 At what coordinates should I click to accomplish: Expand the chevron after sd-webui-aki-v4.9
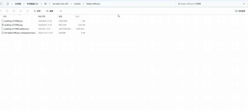(71, 4)
